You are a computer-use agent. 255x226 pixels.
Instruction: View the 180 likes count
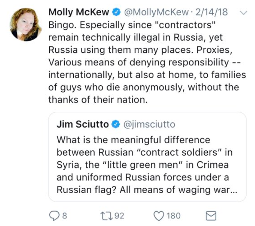[x=173, y=216]
